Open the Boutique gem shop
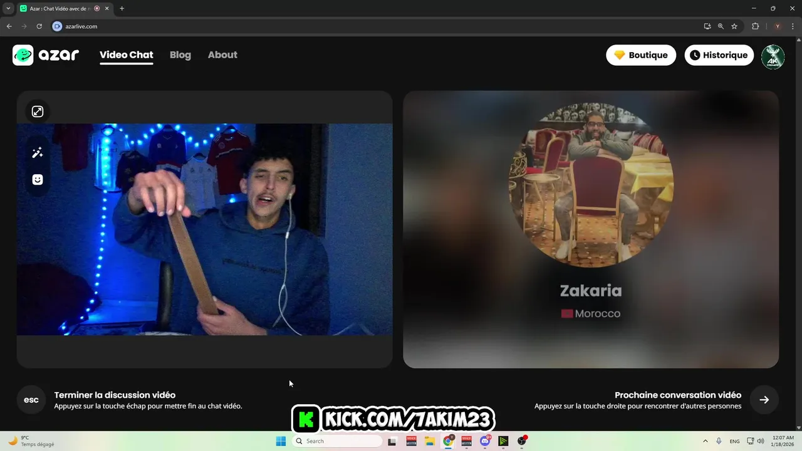The image size is (802, 451). tap(641, 55)
